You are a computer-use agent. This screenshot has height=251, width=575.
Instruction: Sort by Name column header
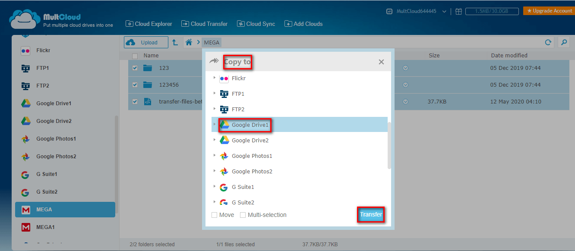(x=151, y=56)
